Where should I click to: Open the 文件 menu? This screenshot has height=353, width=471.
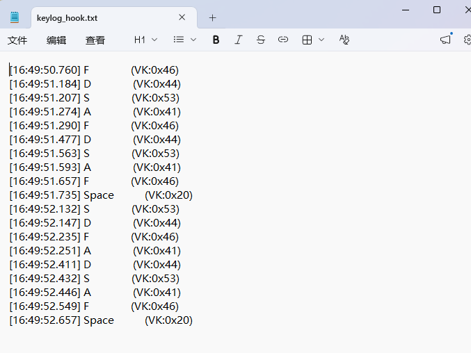click(x=17, y=40)
